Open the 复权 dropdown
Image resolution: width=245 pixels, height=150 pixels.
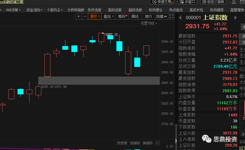click(95, 16)
